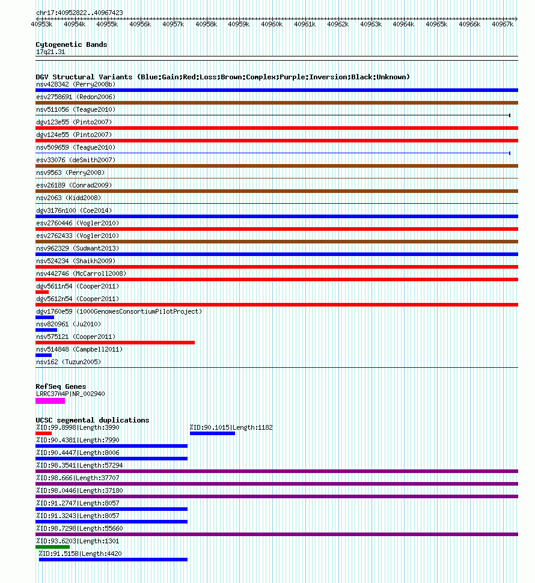Screen dimensions: 535x583
Task: Click the Cytogenetic Bands track title
Action: pyautogui.click(x=72, y=44)
